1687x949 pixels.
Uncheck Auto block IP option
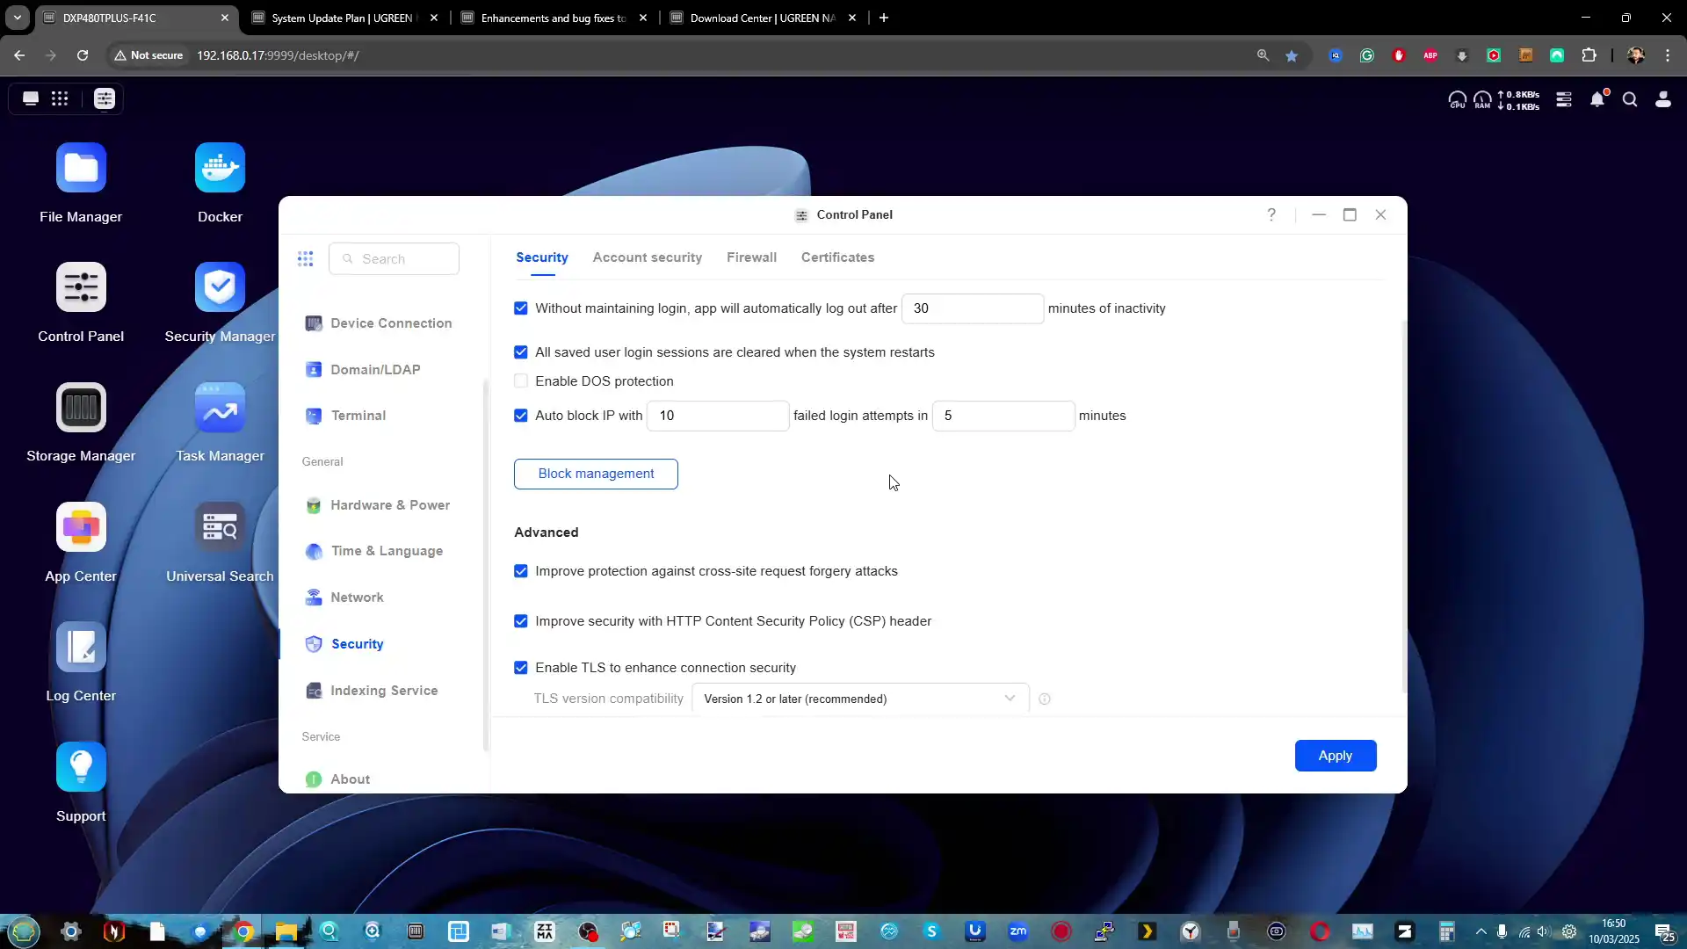pos(521,416)
